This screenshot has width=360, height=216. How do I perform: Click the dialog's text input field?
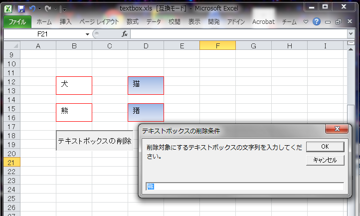(244, 186)
